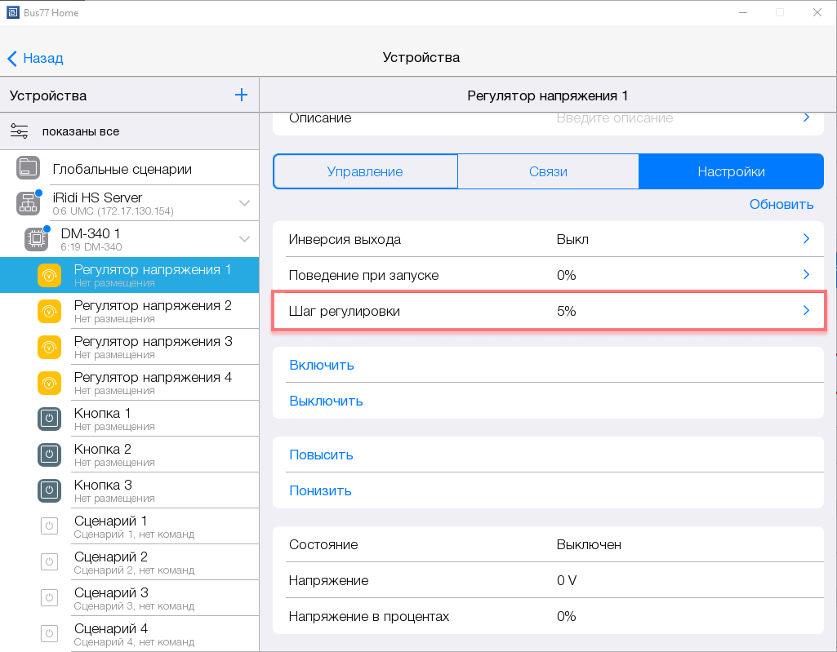Click the plus icon to add device
Image resolution: width=837 pixels, height=652 pixels.
point(241,95)
